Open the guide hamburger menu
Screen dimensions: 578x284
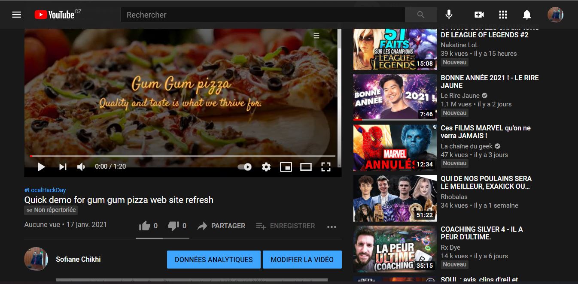pos(16,14)
